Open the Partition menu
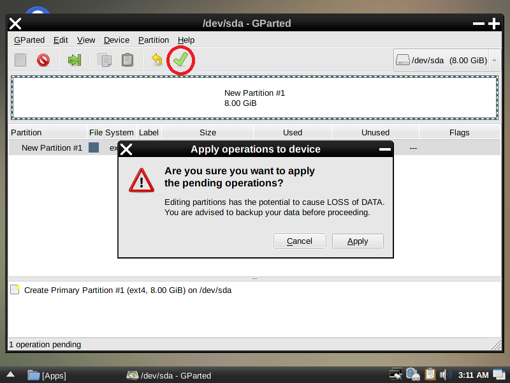 tap(154, 40)
